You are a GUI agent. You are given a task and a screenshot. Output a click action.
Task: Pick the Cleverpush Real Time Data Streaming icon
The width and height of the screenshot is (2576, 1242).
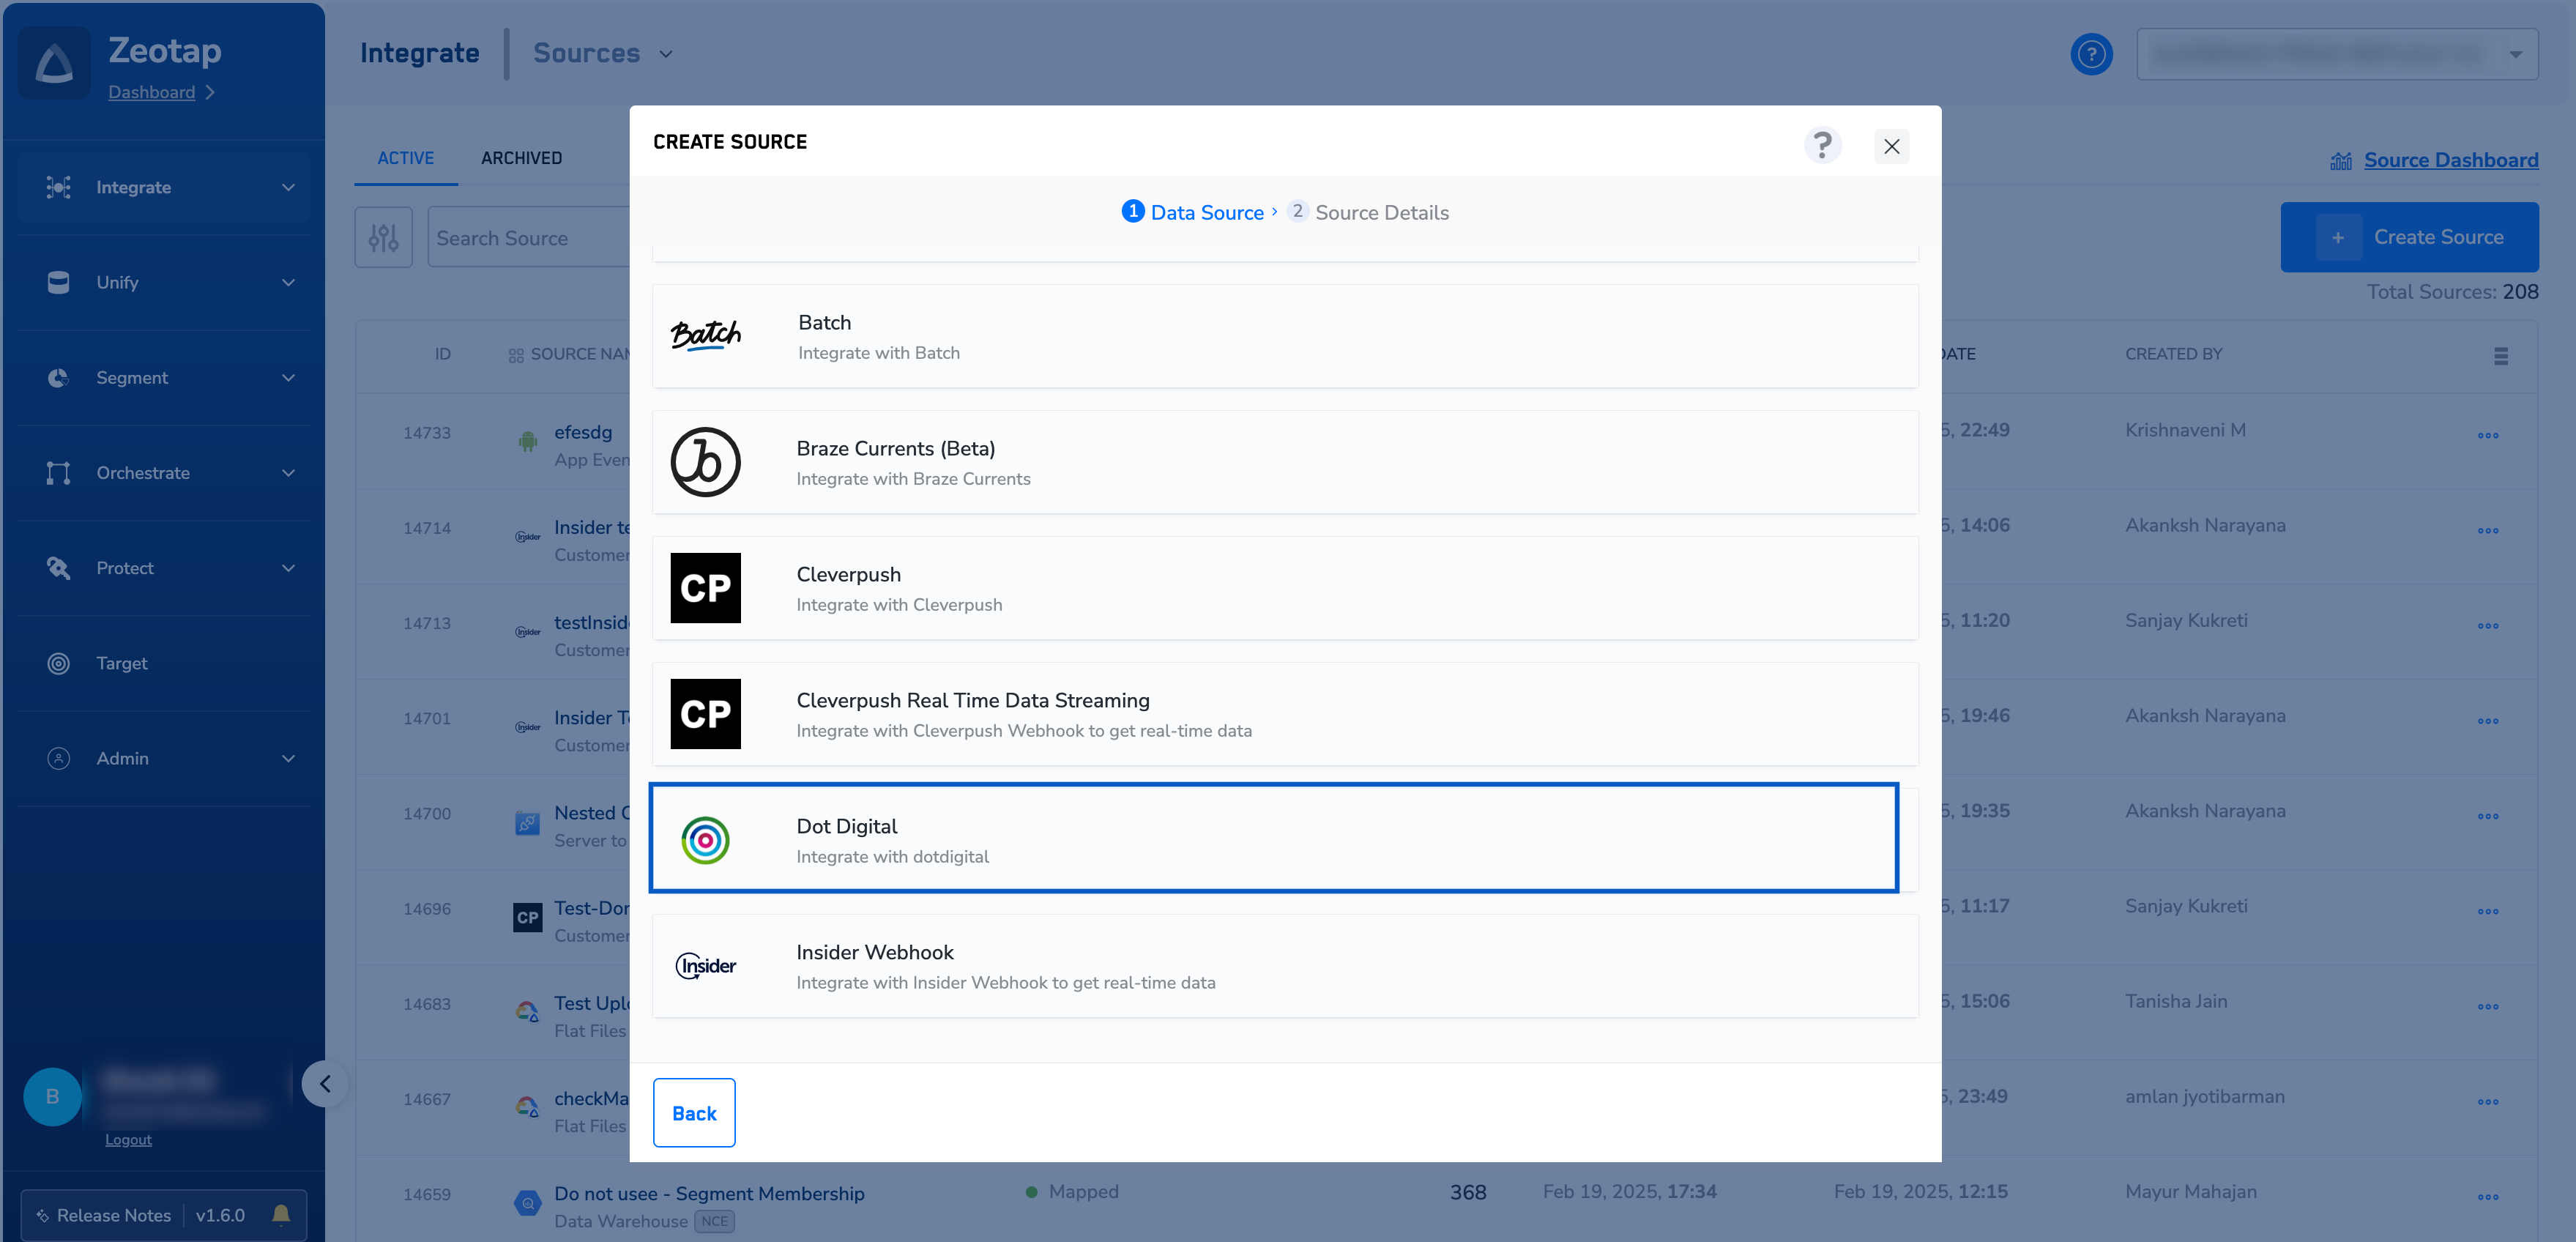pos(705,714)
